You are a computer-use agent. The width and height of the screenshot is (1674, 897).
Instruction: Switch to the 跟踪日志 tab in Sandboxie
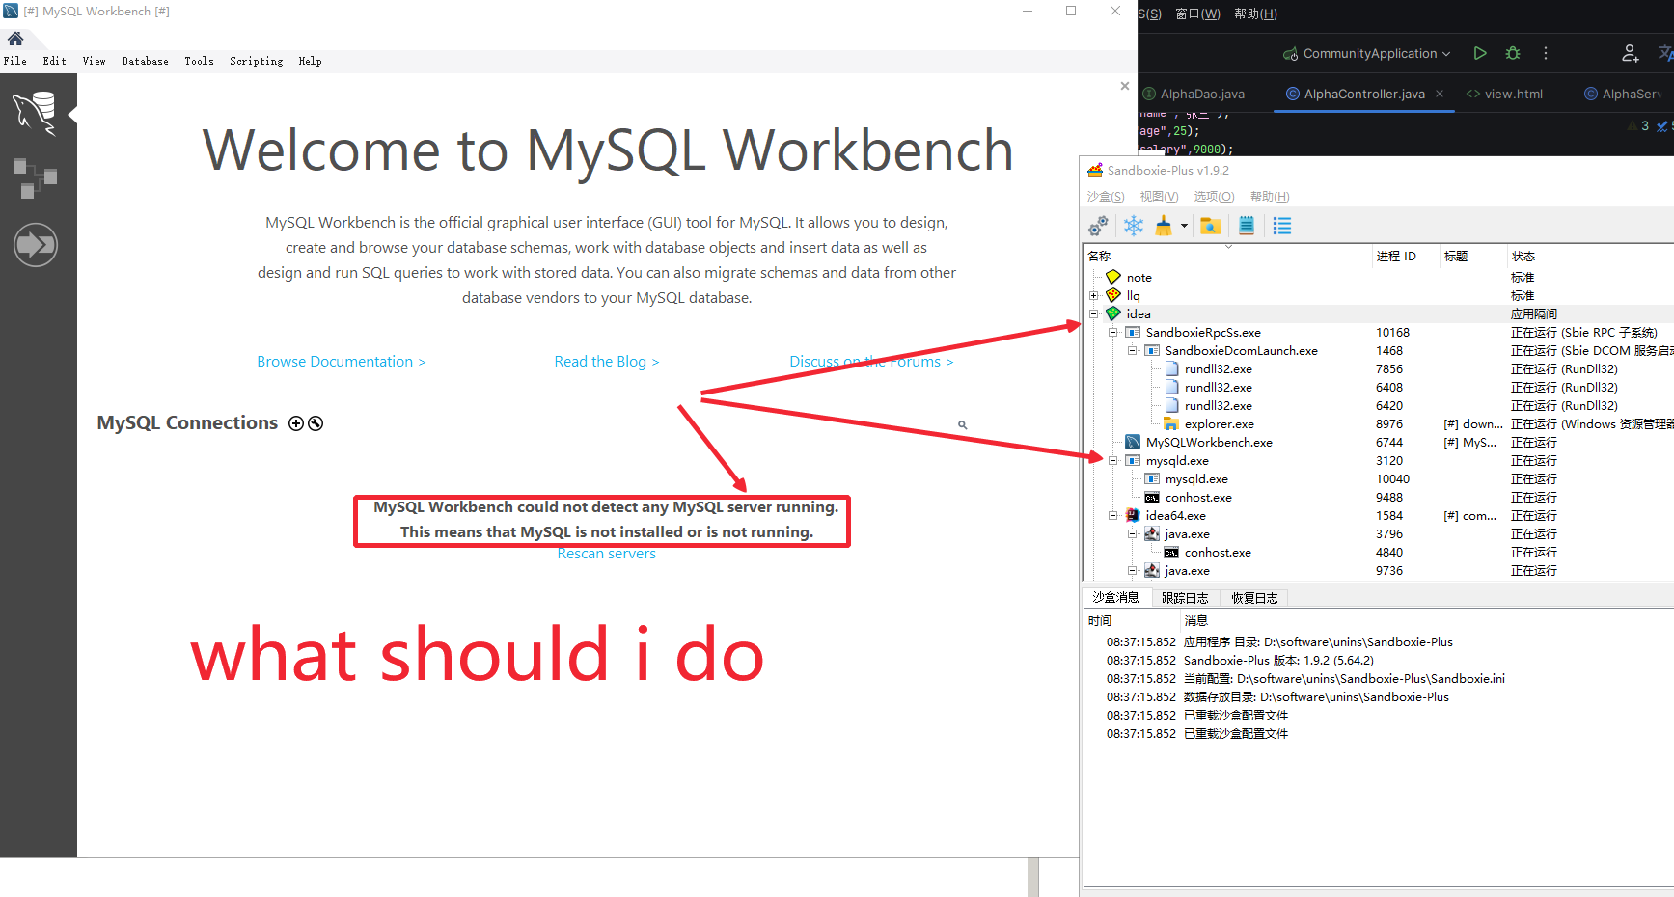1185,597
